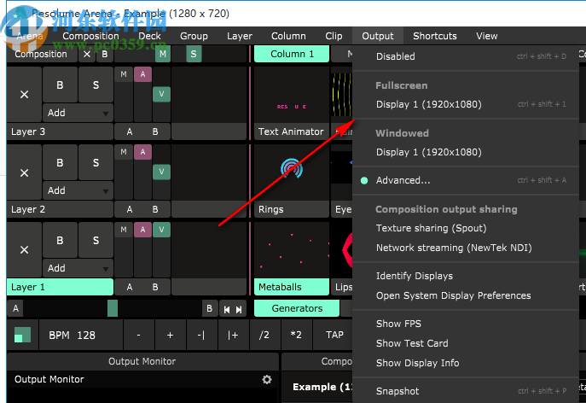The height and width of the screenshot is (403, 586).
Task: Clear Layer 1 with its X button
Action: 24,250
